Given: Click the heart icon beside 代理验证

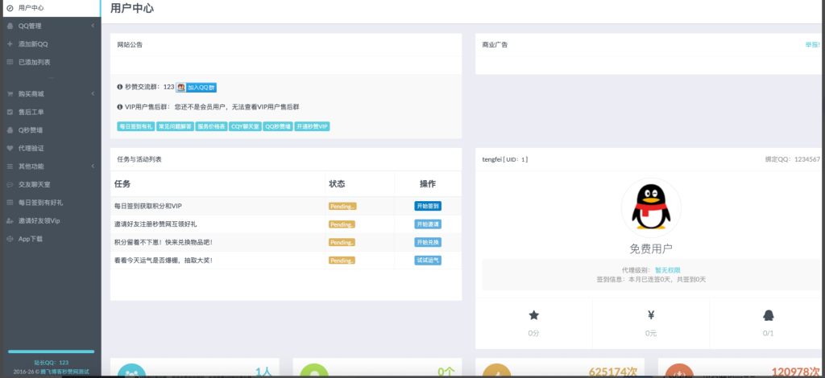Looking at the screenshot, I should pos(10,148).
